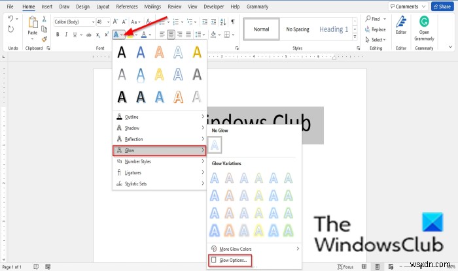Apply Superscript formatting
The image size is (458, 271).
pyautogui.click(x=107, y=35)
